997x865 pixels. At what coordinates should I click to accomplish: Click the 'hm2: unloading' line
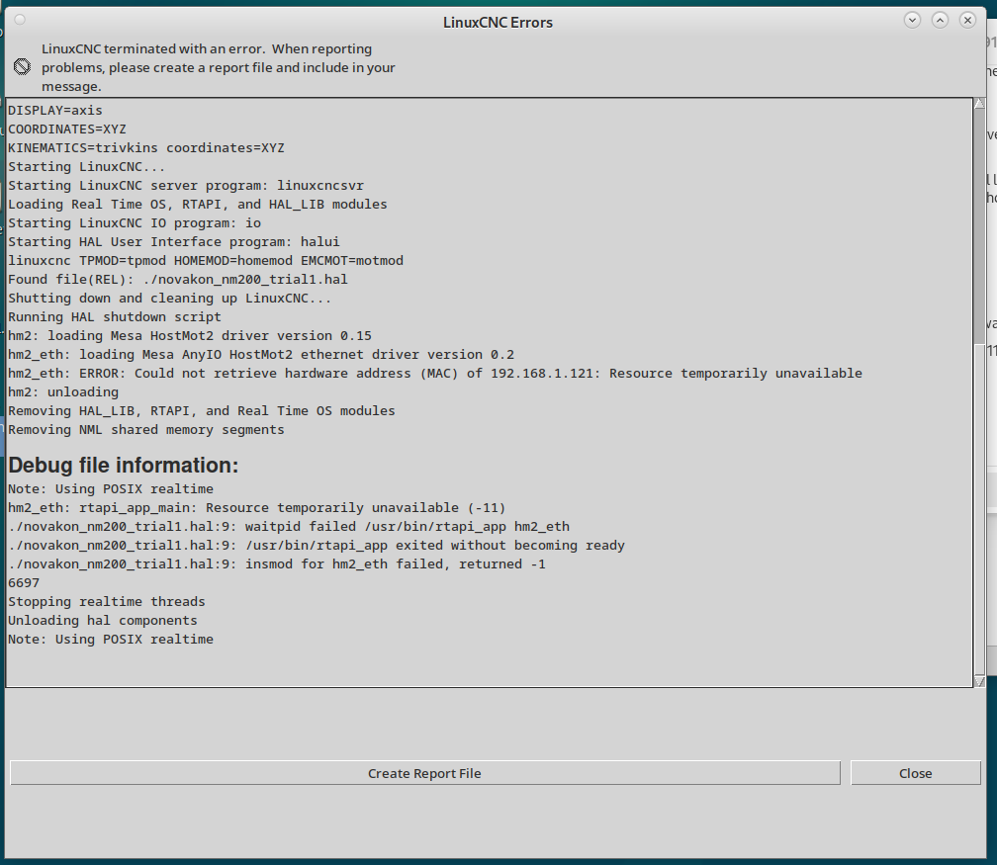(x=63, y=392)
